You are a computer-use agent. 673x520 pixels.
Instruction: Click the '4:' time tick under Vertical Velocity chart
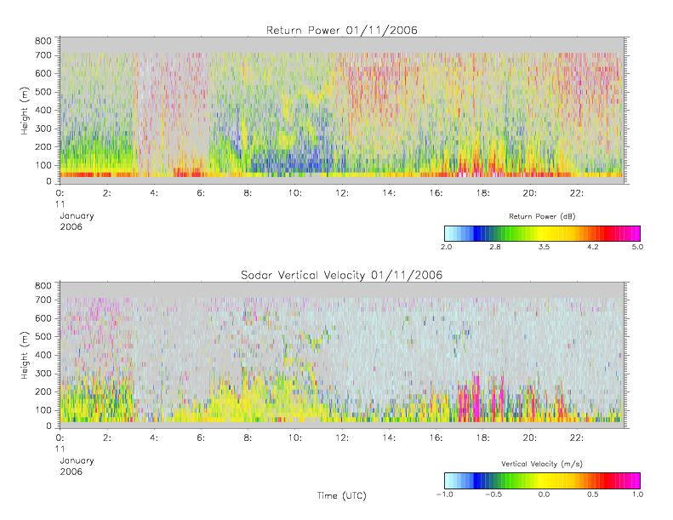tap(154, 437)
